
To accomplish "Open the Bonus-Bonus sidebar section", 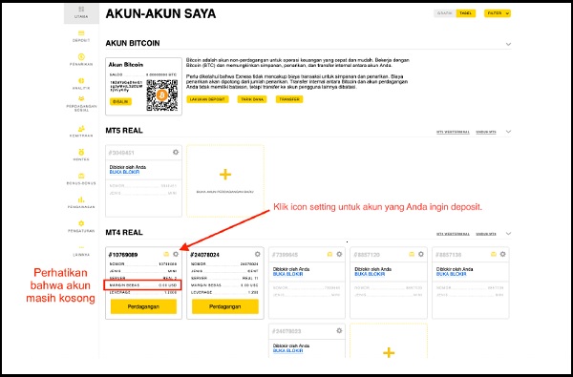I will [81, 179].
